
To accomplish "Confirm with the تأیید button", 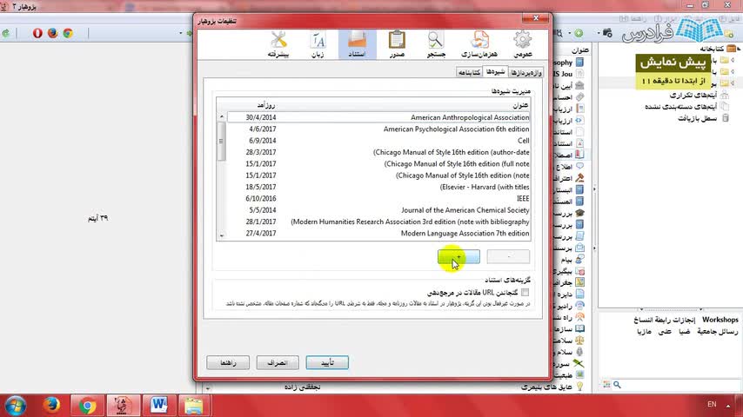I will pyautogui.click(x=327, y=362).
